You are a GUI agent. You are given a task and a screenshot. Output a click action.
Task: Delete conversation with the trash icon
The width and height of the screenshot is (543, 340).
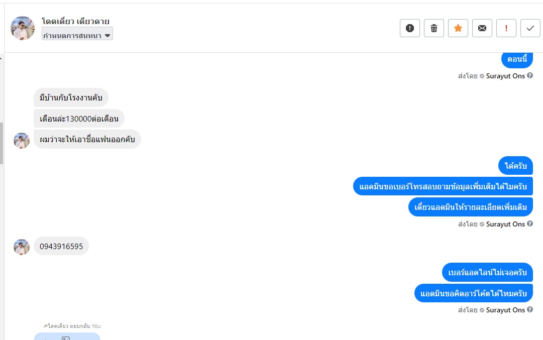click(x=433, y=28)
